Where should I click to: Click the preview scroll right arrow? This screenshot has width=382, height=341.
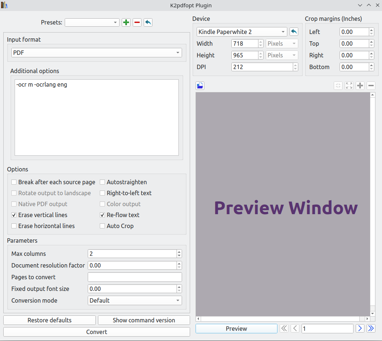point(367,319)
